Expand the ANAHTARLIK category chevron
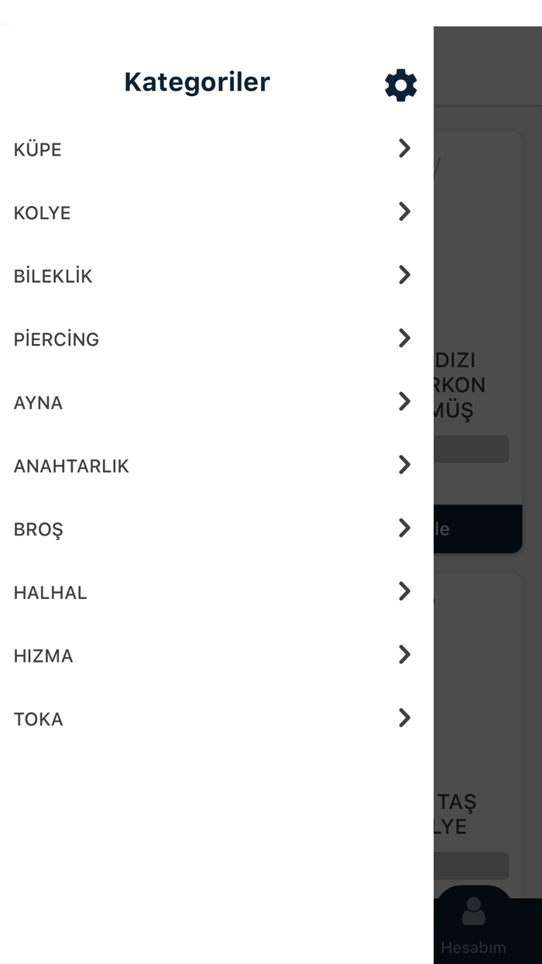Screen dimensions: 542x964 click(x=404, y=465)
